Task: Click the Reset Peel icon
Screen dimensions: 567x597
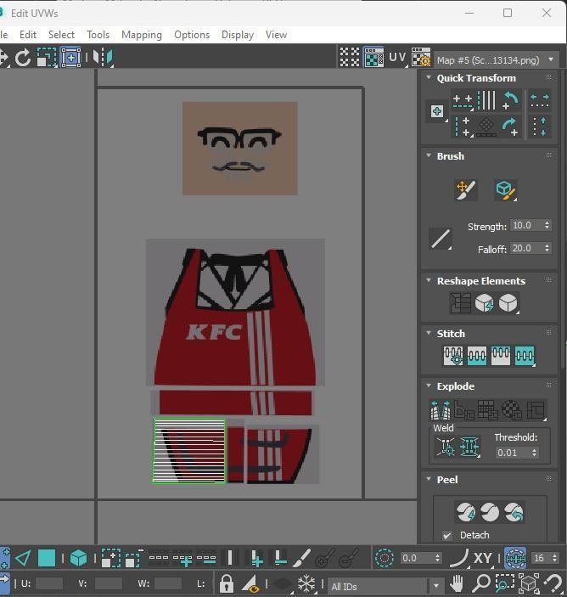Action: pos(514,512)
